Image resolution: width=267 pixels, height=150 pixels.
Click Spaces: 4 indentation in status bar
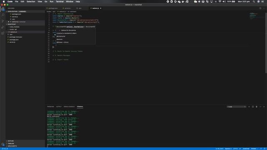[x=228, y=149]
